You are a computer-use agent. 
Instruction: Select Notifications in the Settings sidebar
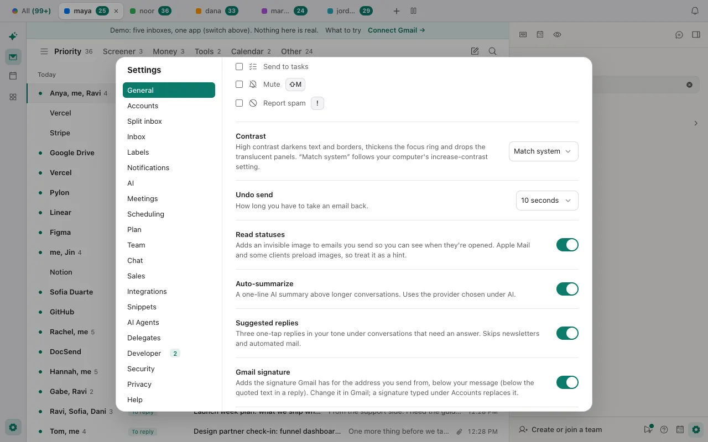(169, 167)
